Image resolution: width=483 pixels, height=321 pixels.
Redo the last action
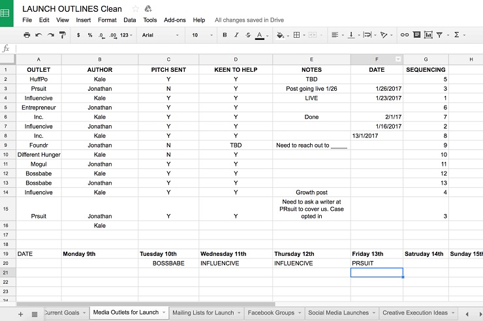click(50, 35)
